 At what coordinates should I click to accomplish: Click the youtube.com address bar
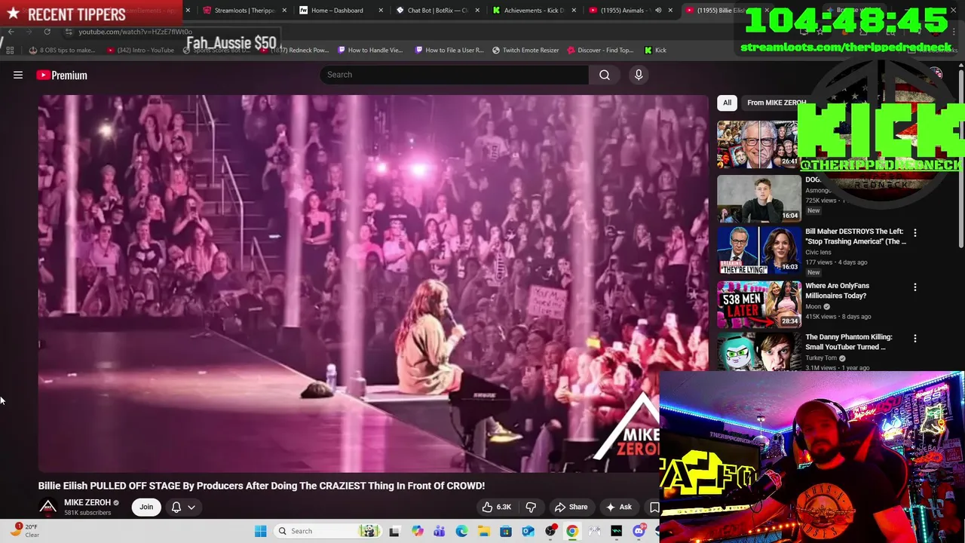click(x=135, y=32)
